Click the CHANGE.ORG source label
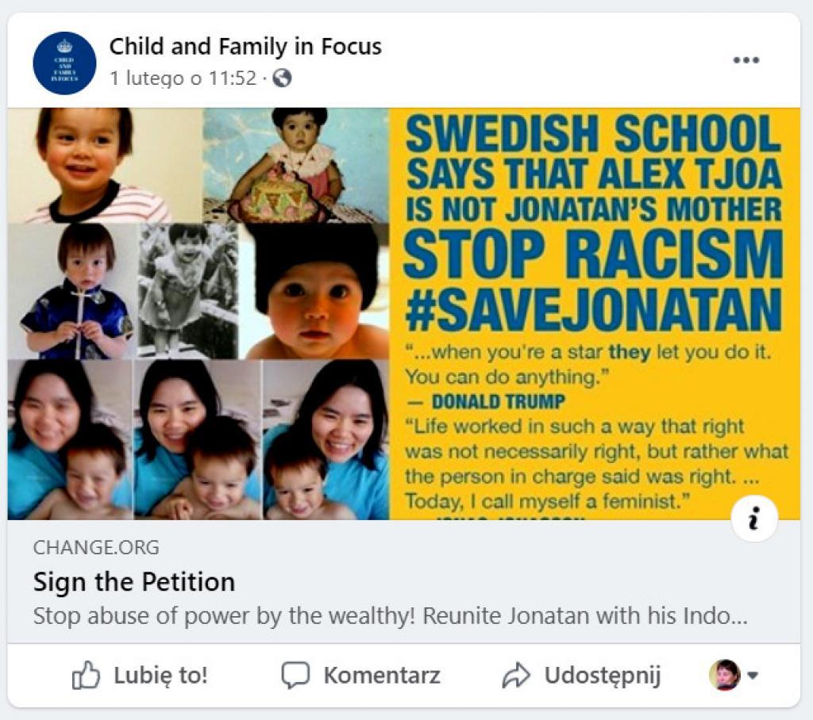Screen dimensions: 813x720 click(x=96, y=547)
